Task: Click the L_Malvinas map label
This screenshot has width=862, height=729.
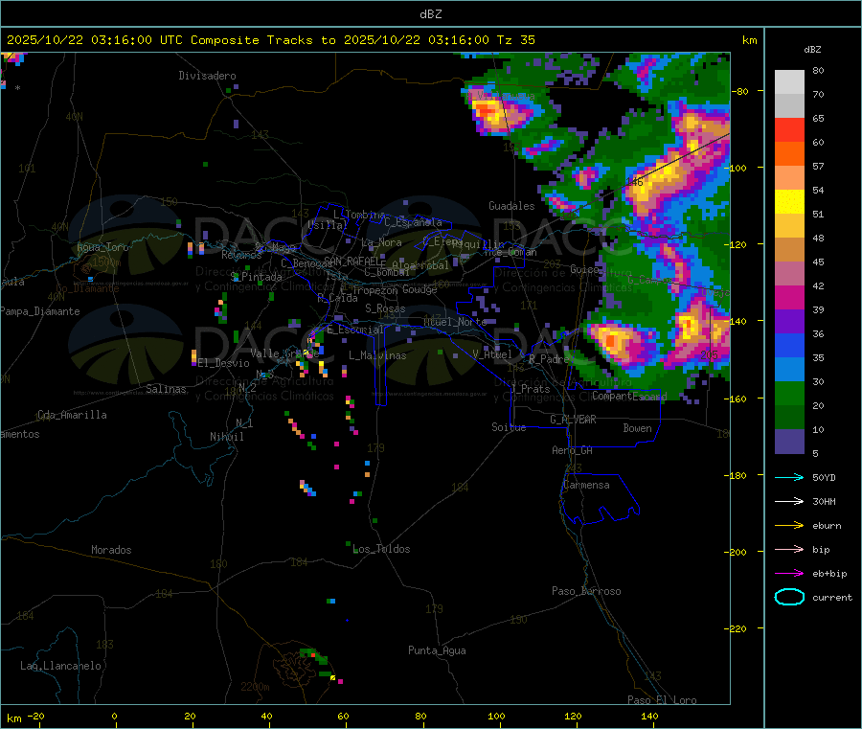Action: (377, 355)
